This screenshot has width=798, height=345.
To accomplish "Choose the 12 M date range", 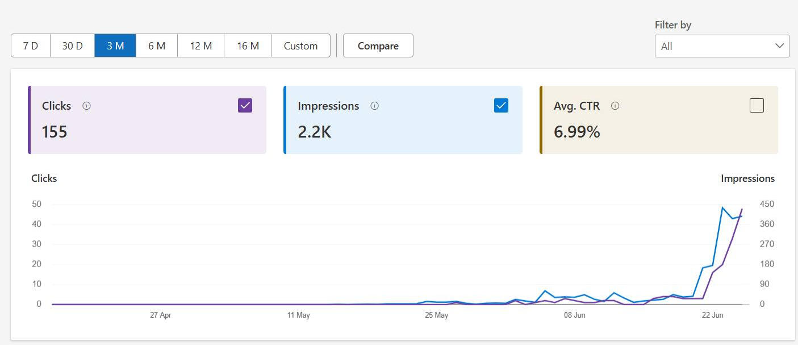I will [x=200, y=46].
